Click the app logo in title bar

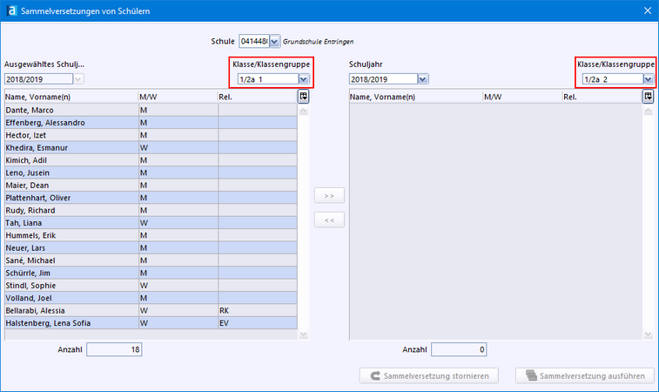(x=11, y=10)
